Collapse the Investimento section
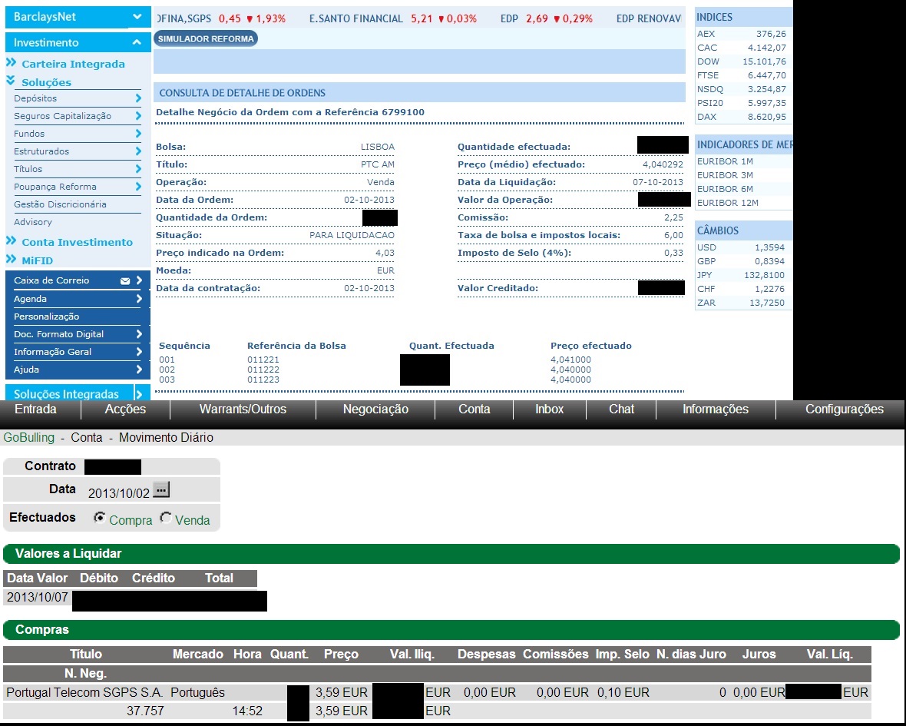 (x=137, y=42)
